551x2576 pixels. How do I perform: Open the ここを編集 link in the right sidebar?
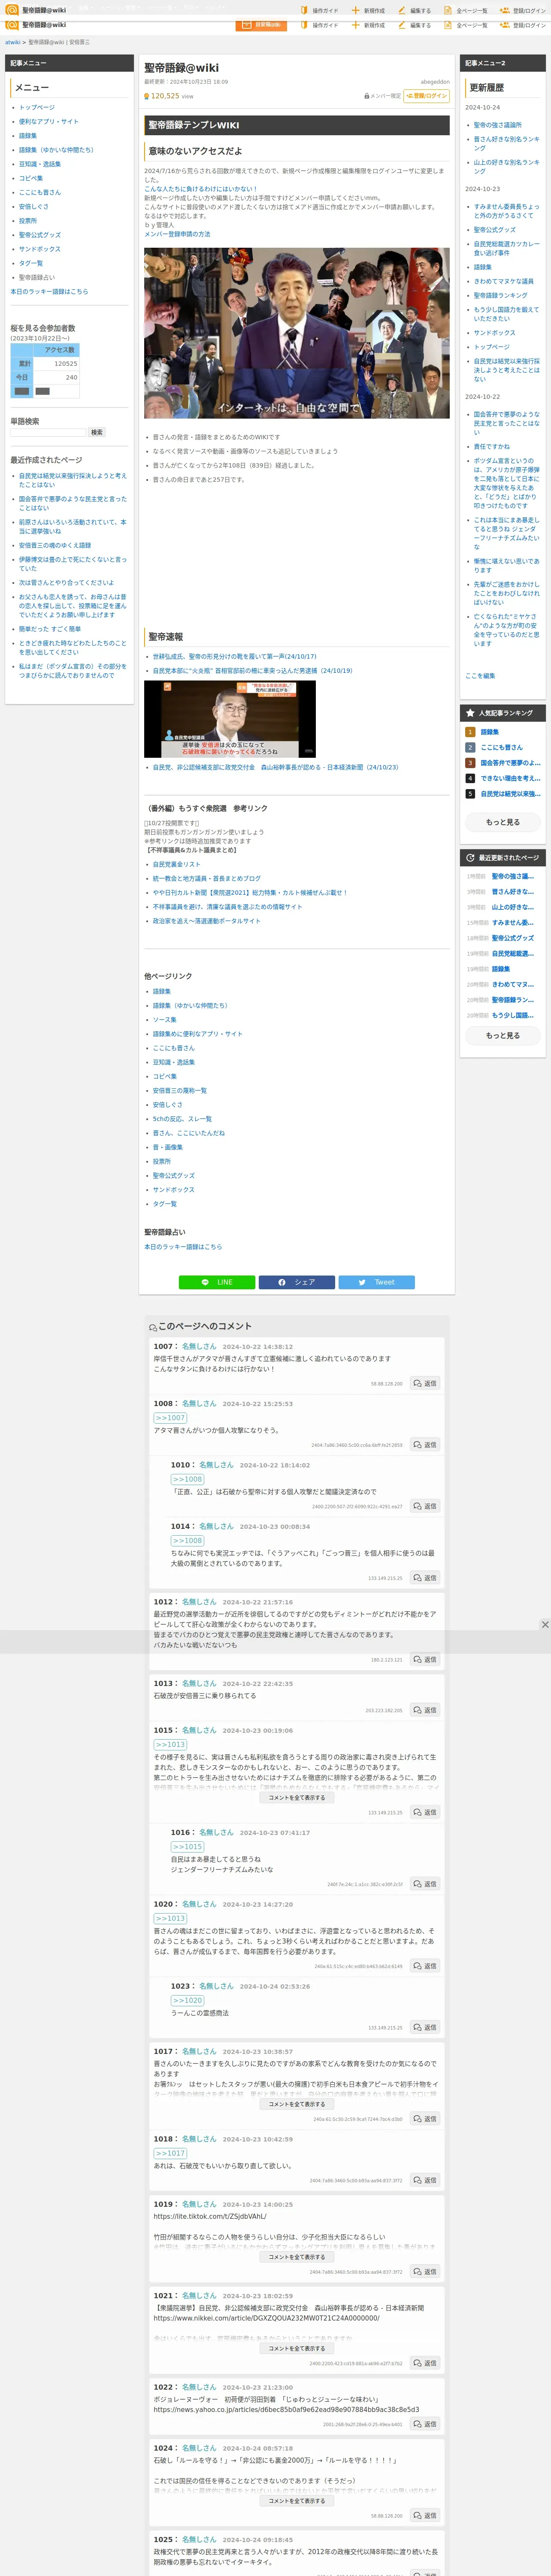click(480, 676)
